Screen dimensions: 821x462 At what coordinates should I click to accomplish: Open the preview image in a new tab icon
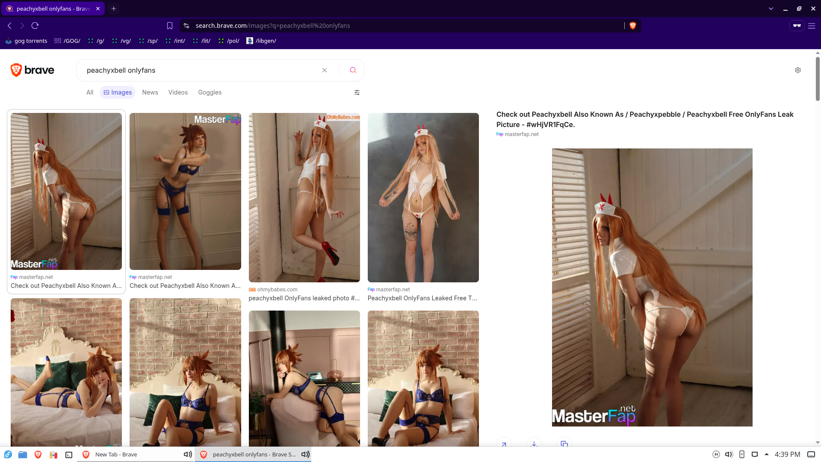(504, 444)
